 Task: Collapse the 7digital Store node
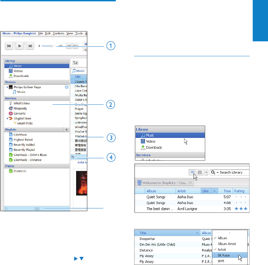pos(7,119)
